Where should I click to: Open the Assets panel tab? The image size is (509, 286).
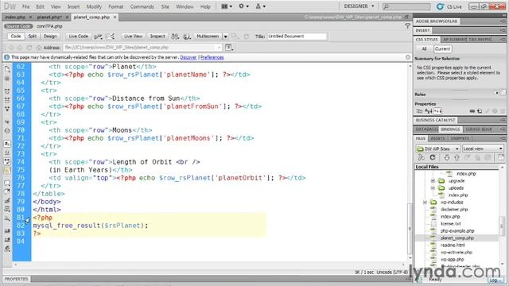437,138
